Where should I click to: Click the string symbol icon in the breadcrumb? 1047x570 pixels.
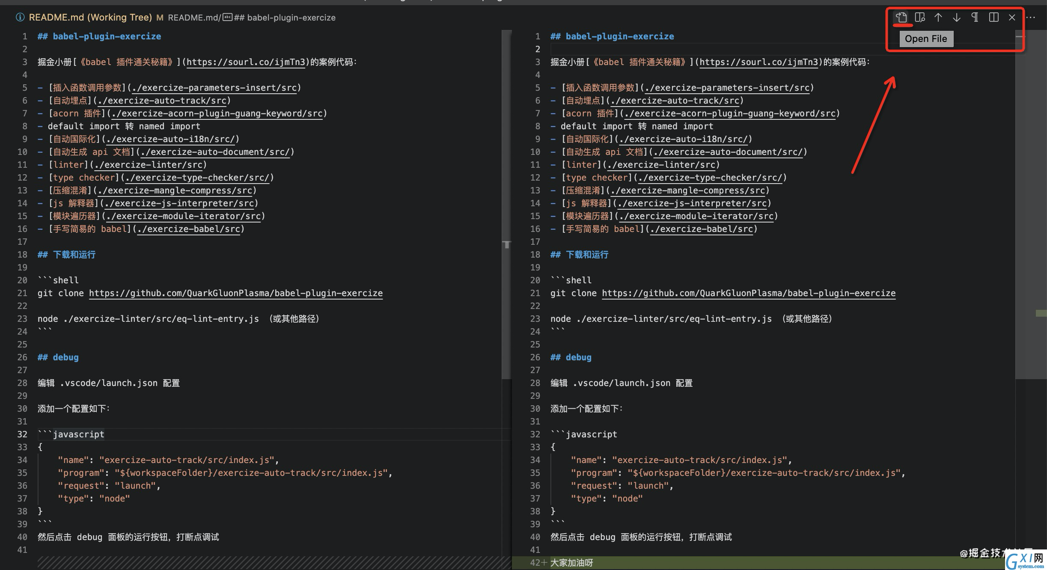point(227,18)
